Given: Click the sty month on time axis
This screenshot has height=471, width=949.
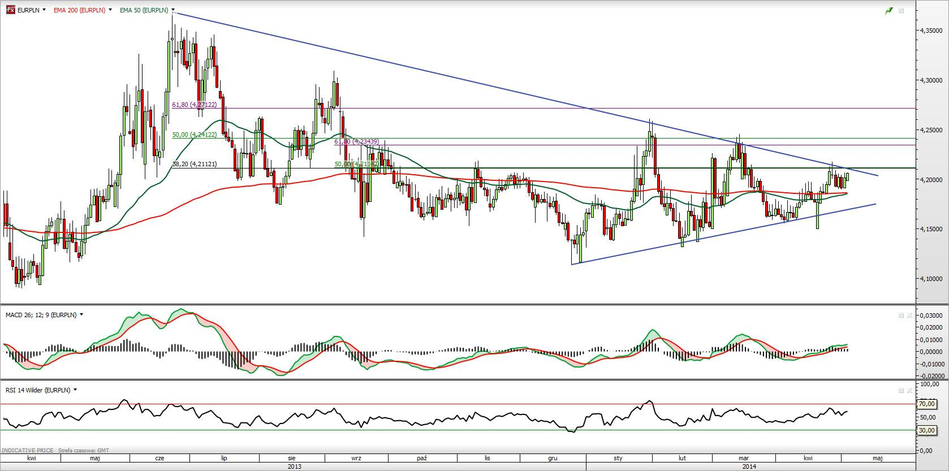Looking at the screenshot, I should pyautogui.click(x=618, y=458).
